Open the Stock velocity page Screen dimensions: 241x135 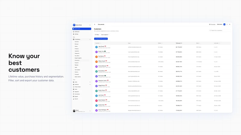78,77
